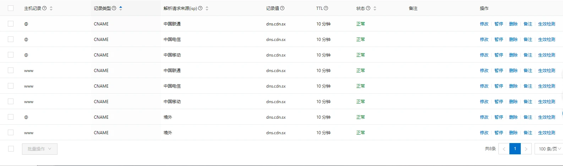Click help icon next to 主机记录 header

point(44,8)
